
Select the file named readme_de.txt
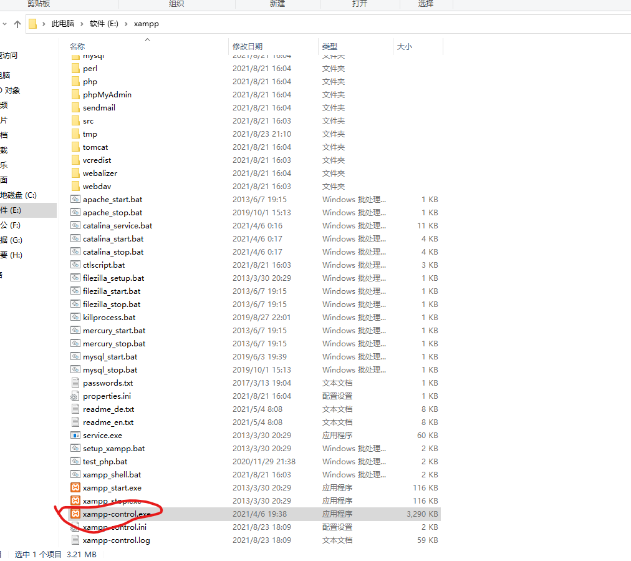(108, 409)
